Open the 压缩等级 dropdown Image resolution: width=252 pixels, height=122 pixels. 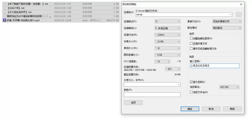(167, 28)
